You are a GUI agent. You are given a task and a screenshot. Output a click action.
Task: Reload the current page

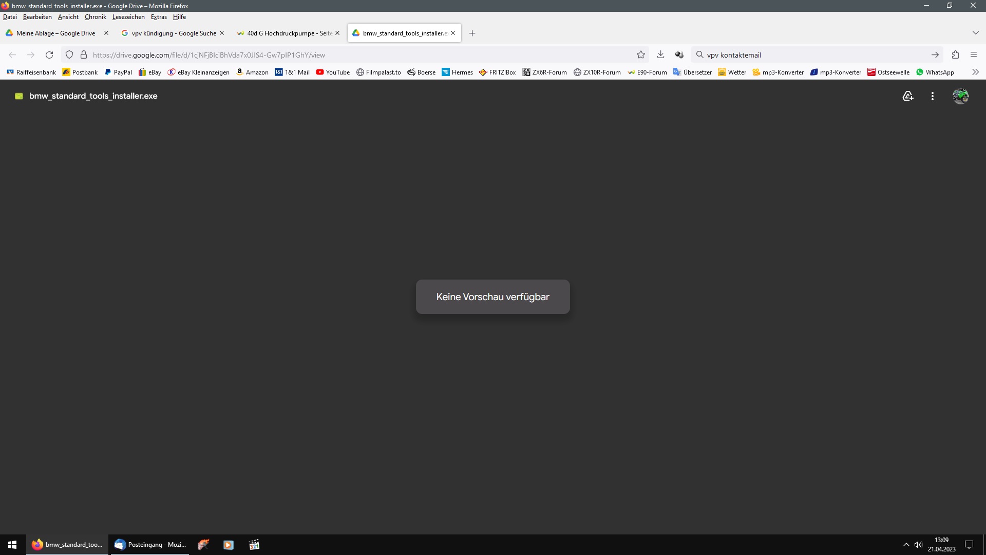(49, 55)
